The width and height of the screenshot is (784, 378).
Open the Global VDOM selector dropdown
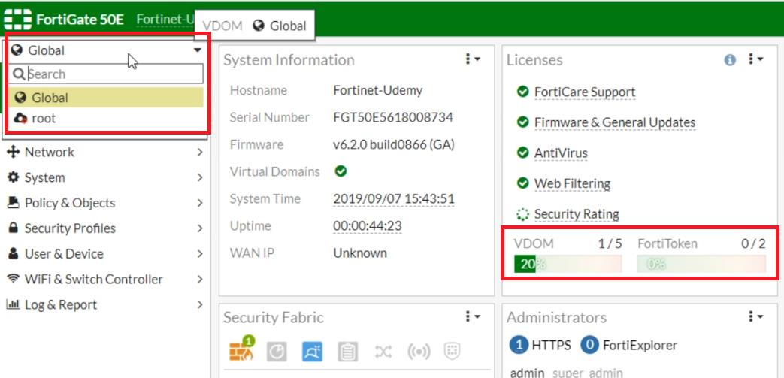106,50
